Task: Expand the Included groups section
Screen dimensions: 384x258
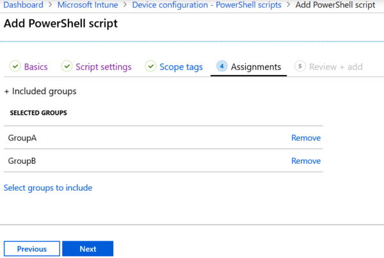Action: click(x=40, y=92)
